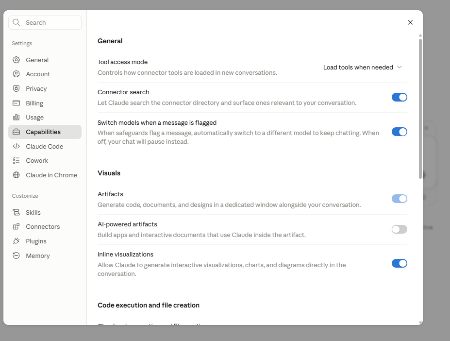Open the Tool access mode dropdown
Viewport: 450px width, 341px height.
[363, 67]
